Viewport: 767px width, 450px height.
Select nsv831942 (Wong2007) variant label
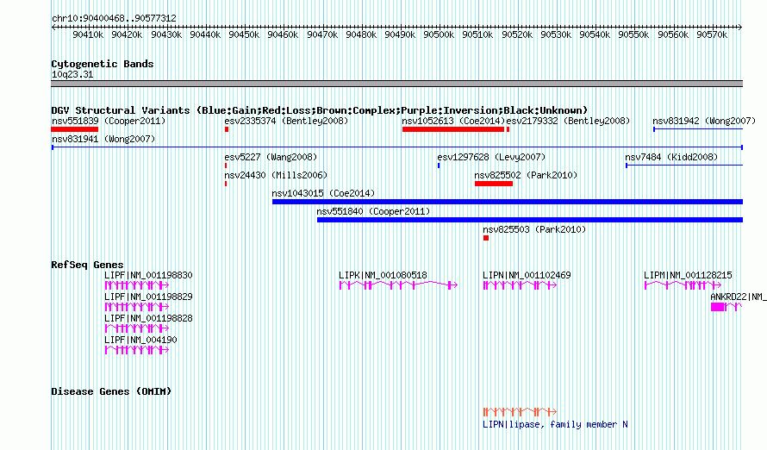click(704, 121)
